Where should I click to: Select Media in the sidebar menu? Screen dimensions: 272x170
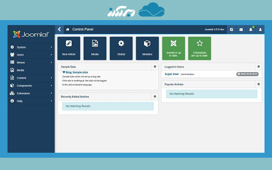20,70
